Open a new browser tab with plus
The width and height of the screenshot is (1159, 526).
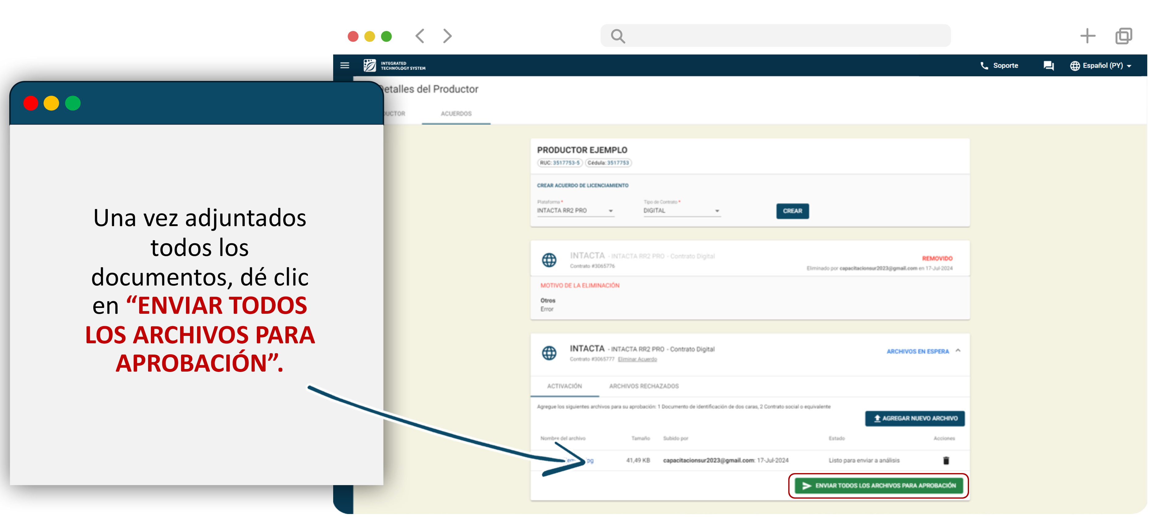coord(1088,36)
